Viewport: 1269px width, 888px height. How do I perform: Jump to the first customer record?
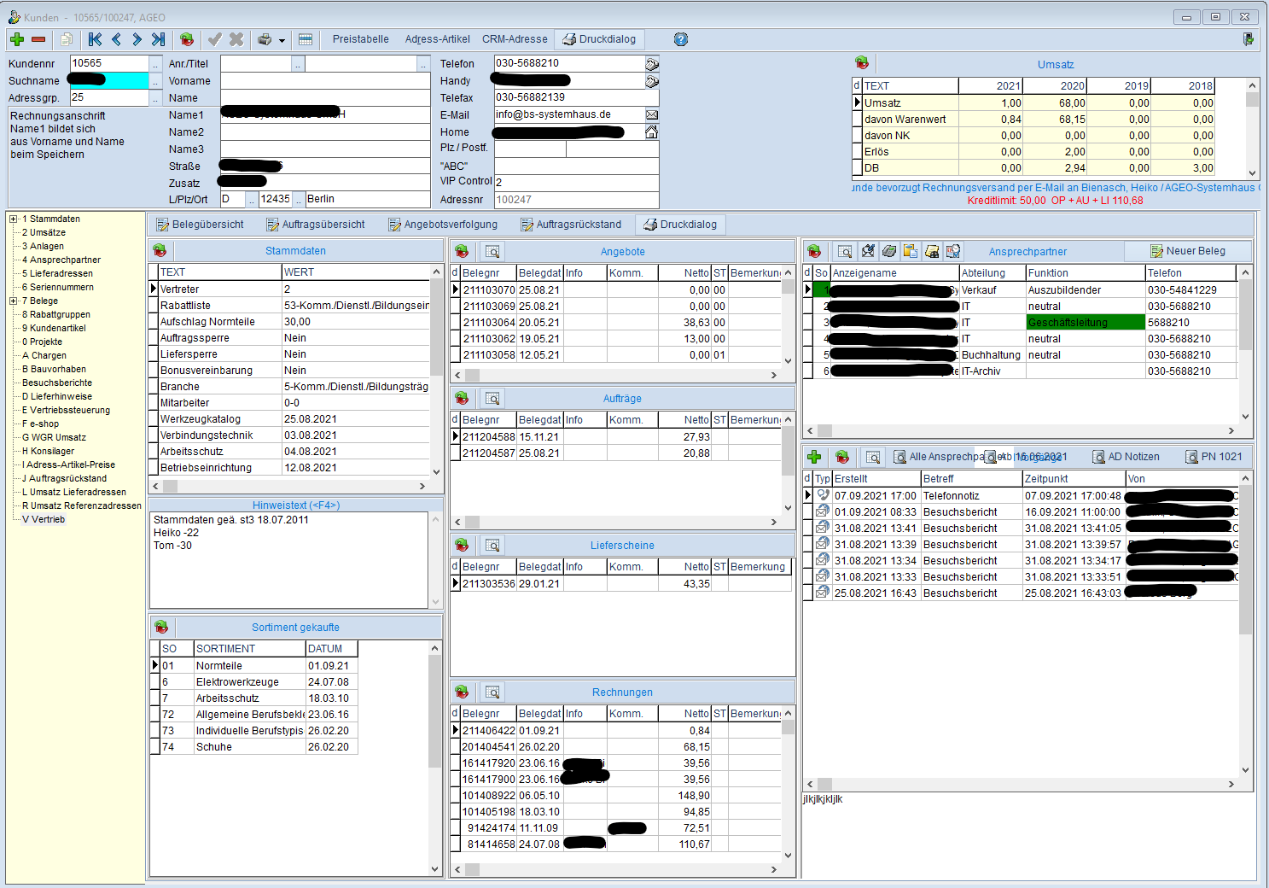(x=95, y=39)
